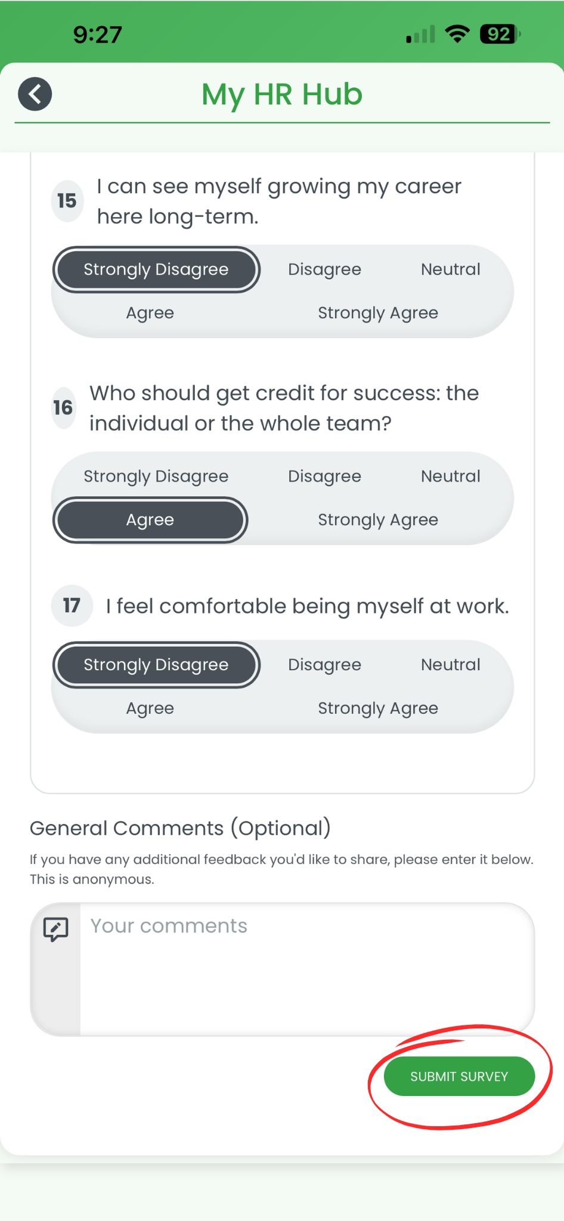Viewport: 564px width, 1221px height.
Task: Select Agree for question 17
Action: [x=150, y=708]
